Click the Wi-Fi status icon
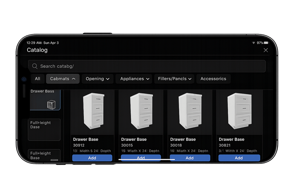The image size is (294, 194). (x=253, y=43)
